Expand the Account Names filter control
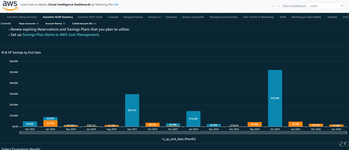 (55, 24)
